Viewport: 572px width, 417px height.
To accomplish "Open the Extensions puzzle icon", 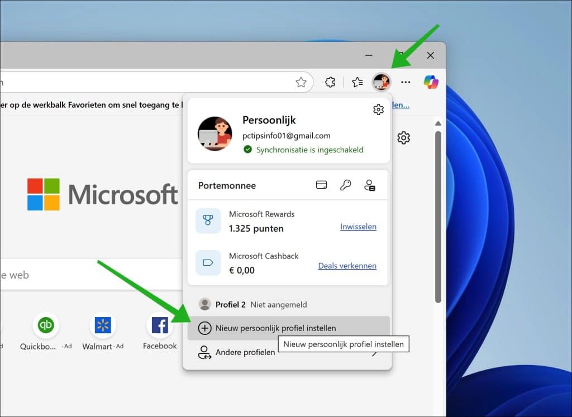I will [330, 82].
